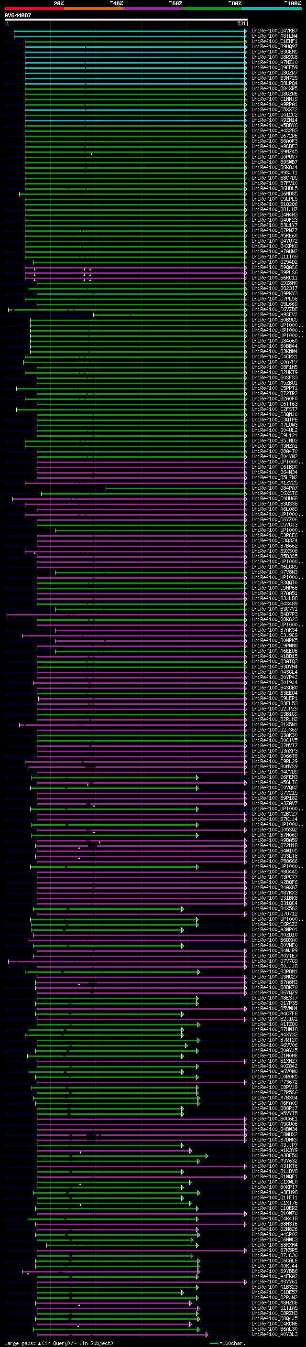
Task: Open the UniRef100_B6KC11 hit label
Action: (x=274, y=278)
